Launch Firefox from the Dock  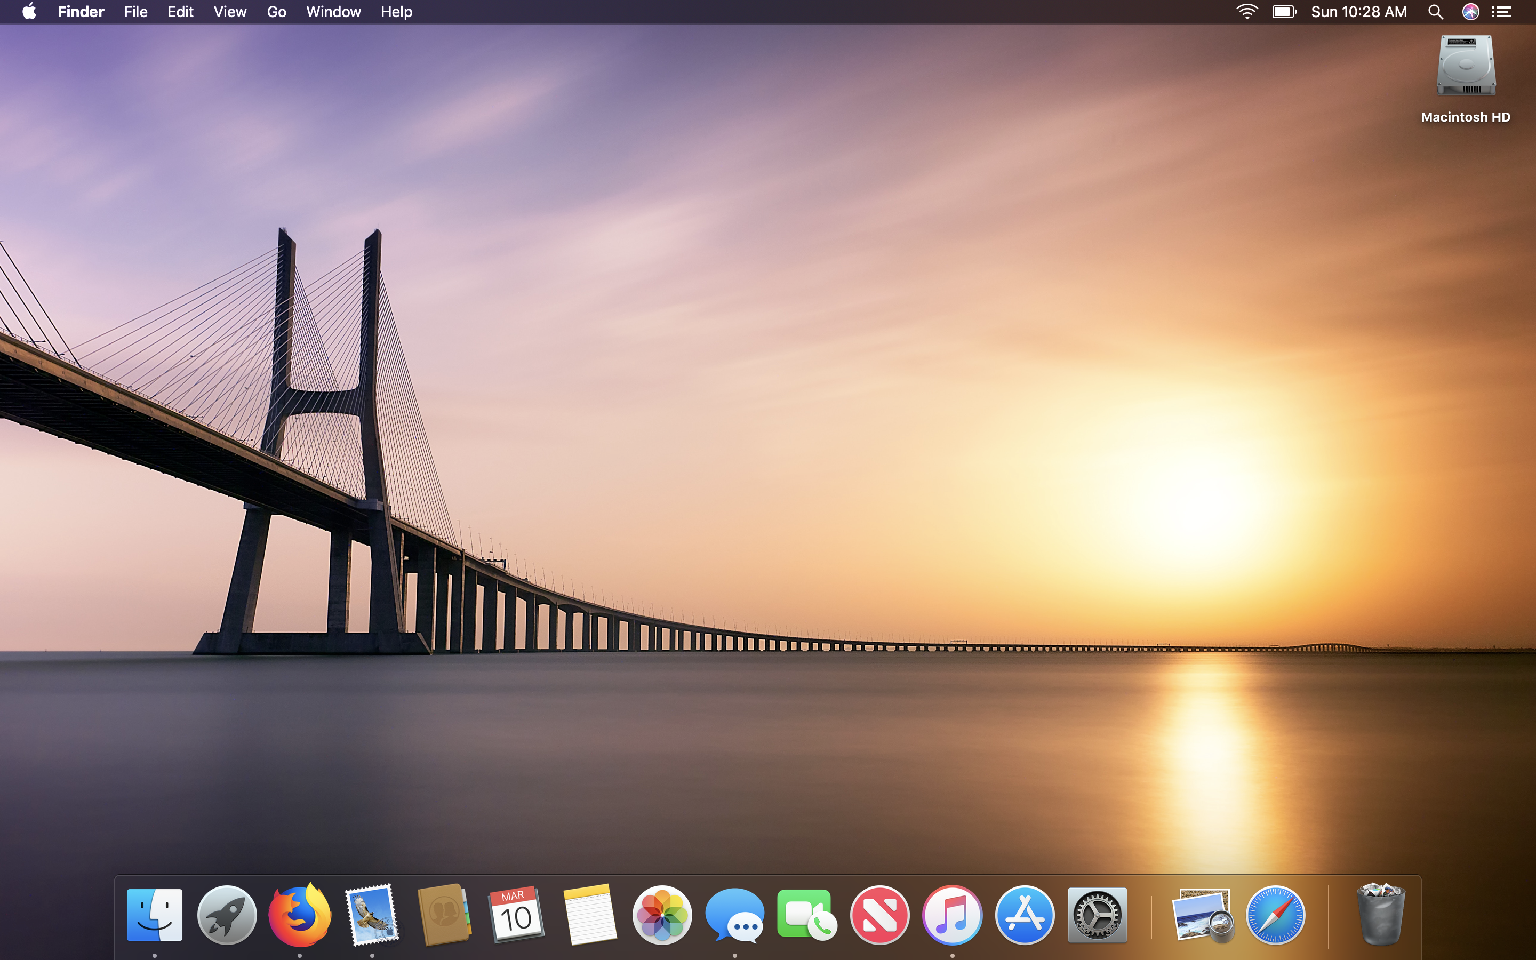point(300,915)
